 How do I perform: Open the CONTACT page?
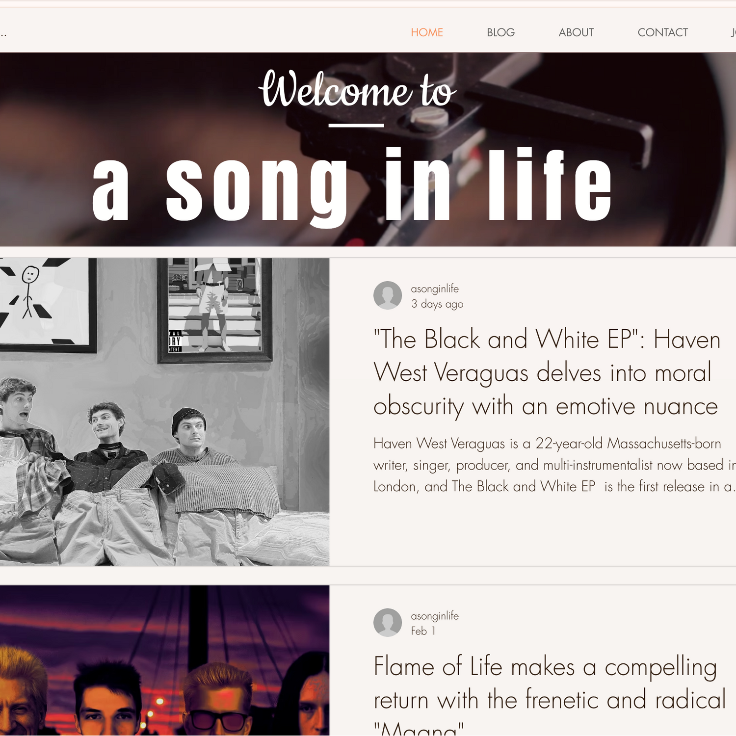coord(662,32)
